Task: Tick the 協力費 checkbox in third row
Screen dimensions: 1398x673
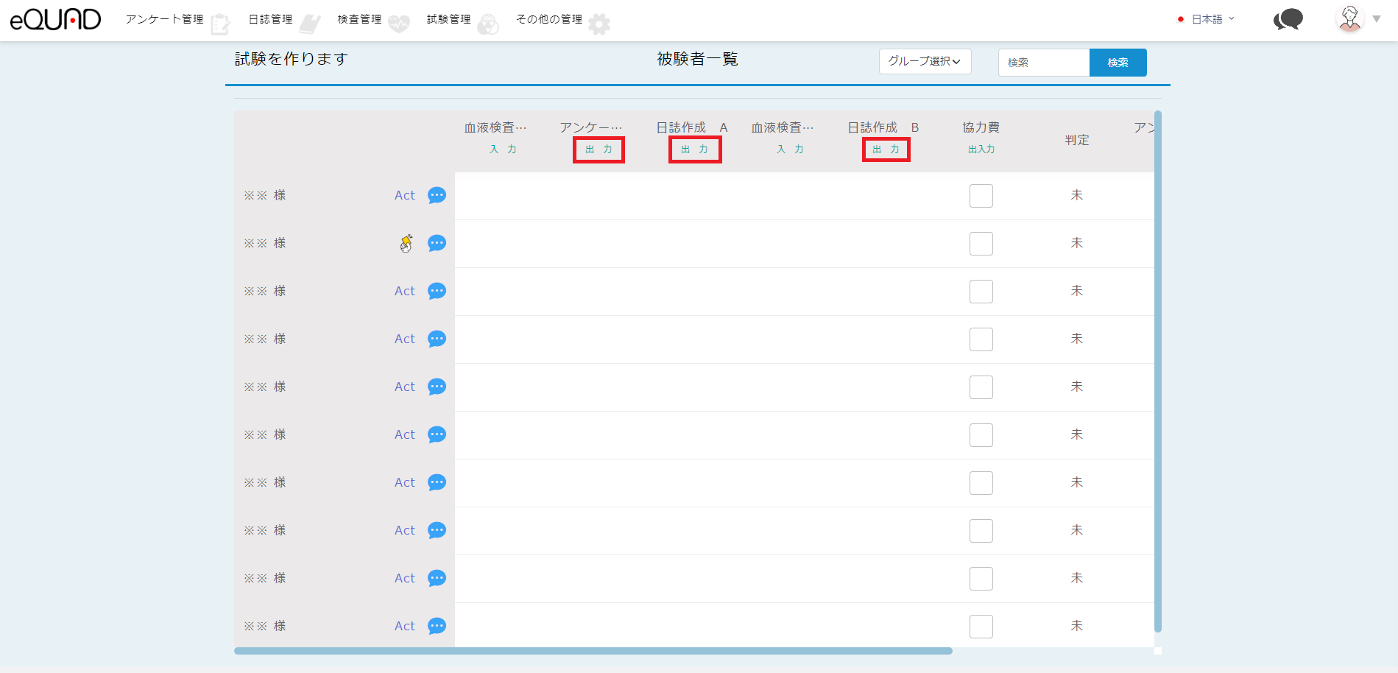Action: click(x=981, y=292)
